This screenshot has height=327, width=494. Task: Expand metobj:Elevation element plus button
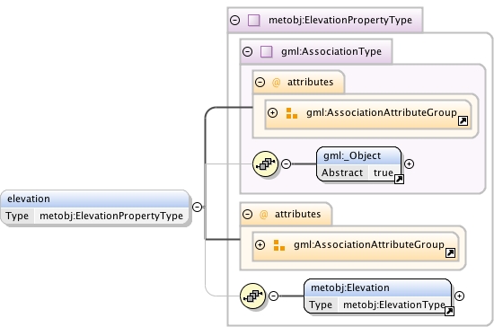(459, 296)
